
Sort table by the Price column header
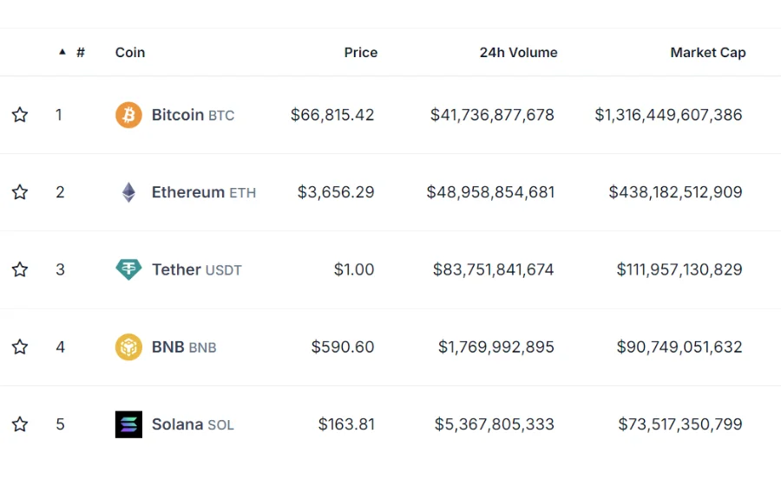(x=360, y=52)
